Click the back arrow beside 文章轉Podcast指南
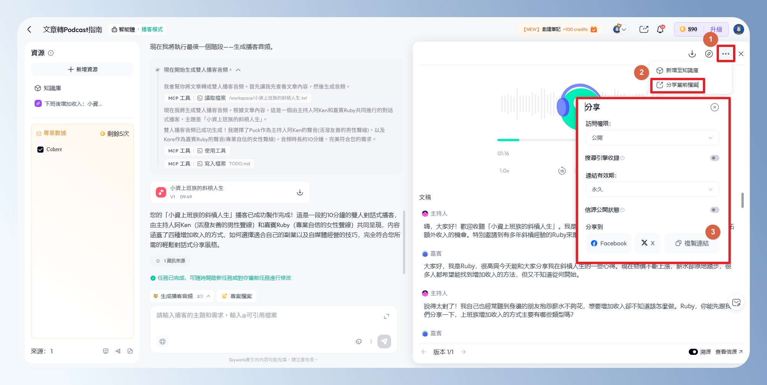This screenshot has width=767, height=385. tap(29, 29)
